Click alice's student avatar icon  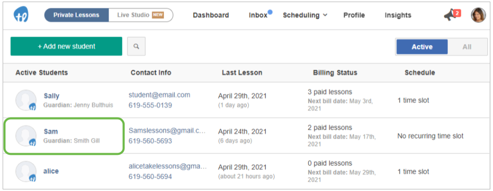[x=26, y=172]
